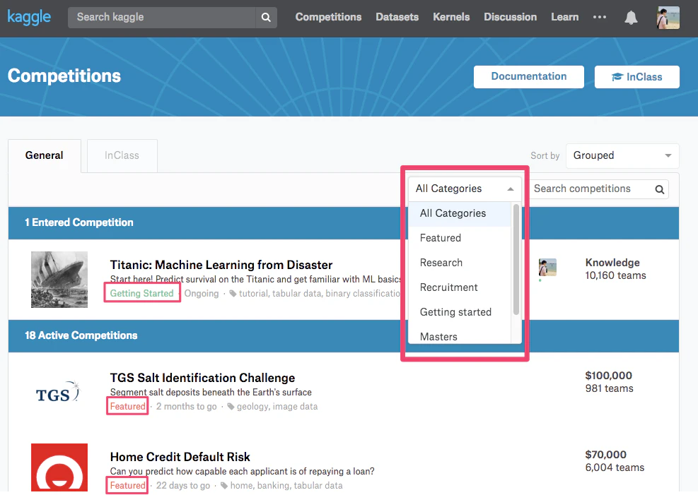This screenshot has height=495, width=698.
Task: Open Titanic: Machine Learning from Disaster
Action: [x=221, y=265]
